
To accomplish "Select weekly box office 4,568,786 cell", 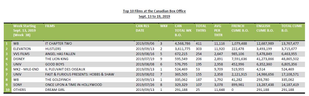I will (182, 44).
